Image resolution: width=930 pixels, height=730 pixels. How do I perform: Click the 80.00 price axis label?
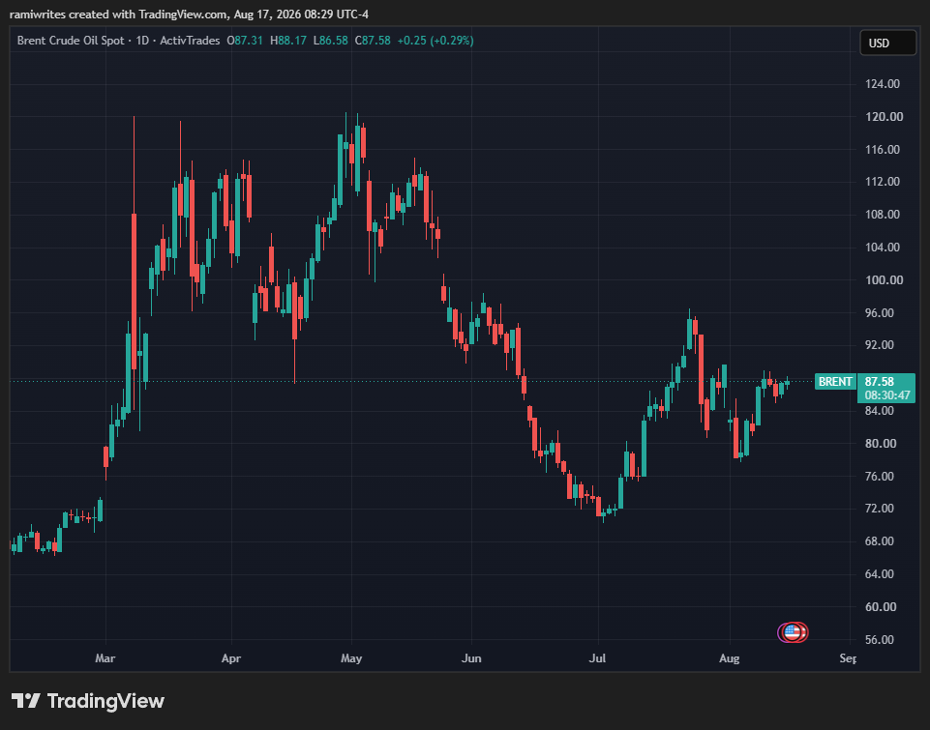[882, 443]
